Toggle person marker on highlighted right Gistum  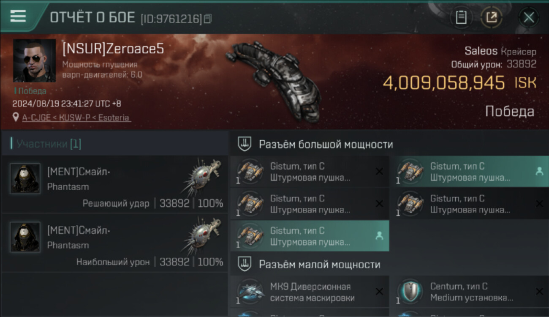pyautogui.click(x=539, y=171)
